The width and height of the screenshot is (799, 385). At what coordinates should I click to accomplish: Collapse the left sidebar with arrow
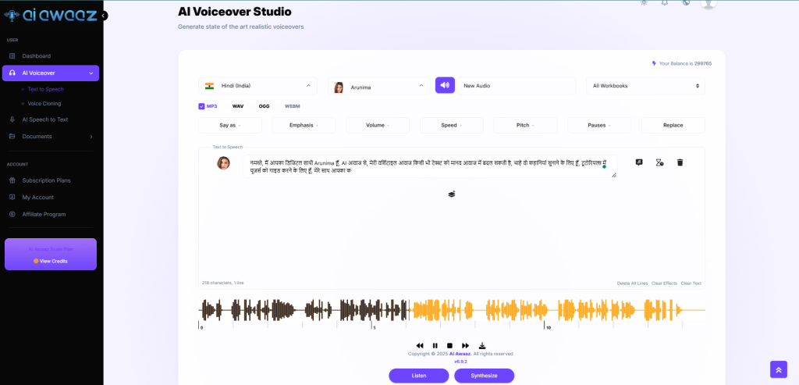pyautogui.click(x=104, y=16)
